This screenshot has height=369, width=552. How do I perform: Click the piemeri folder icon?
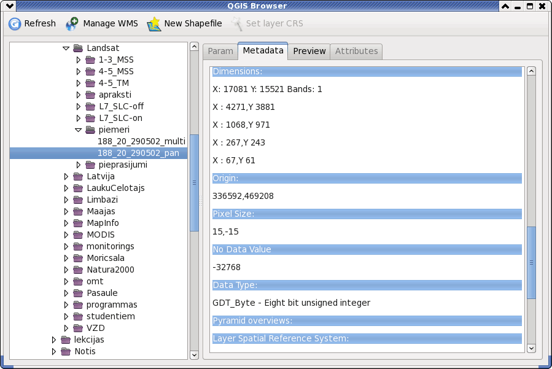tap(90, 130)
